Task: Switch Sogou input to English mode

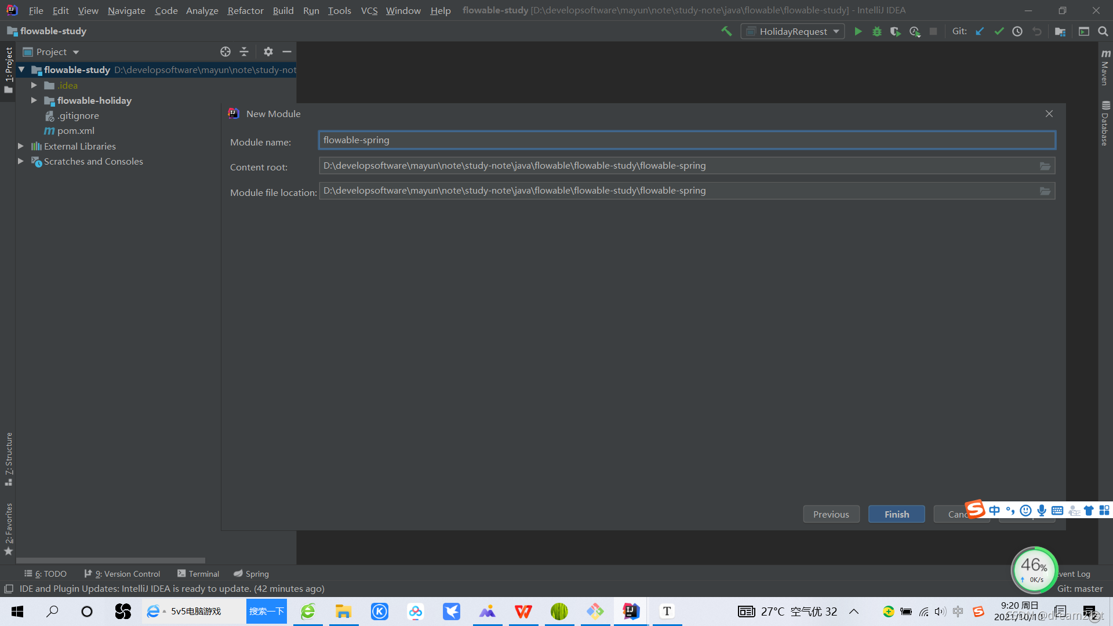Action: [x=995, y=510]
